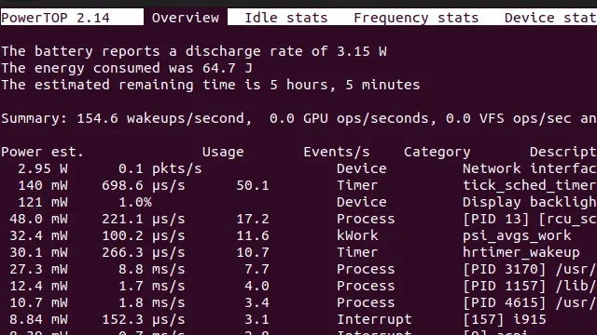
Task: Select the 698.6 µs/s usage value
Action: click(143, 185)
